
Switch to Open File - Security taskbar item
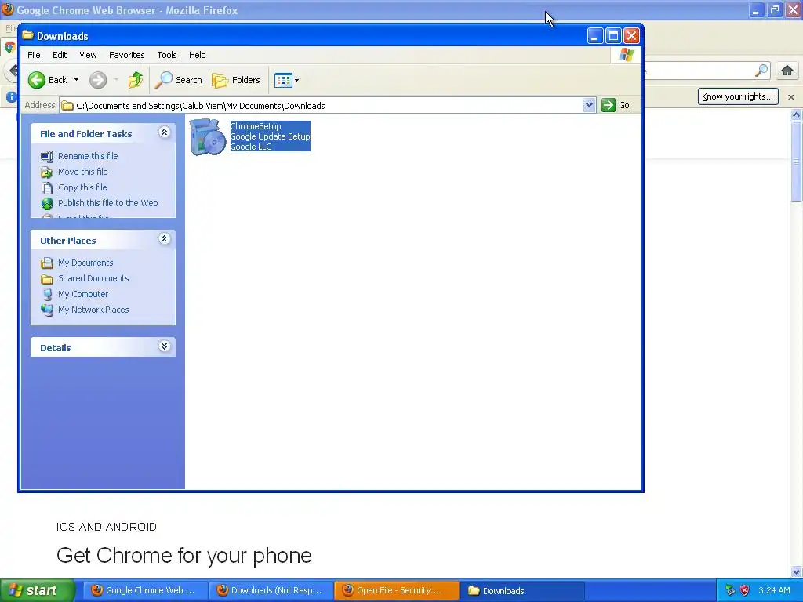click(x=396, y=590)
